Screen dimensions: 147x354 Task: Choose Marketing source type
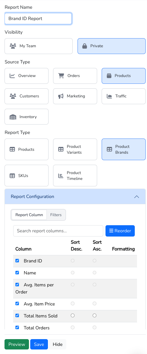point(75,96)
